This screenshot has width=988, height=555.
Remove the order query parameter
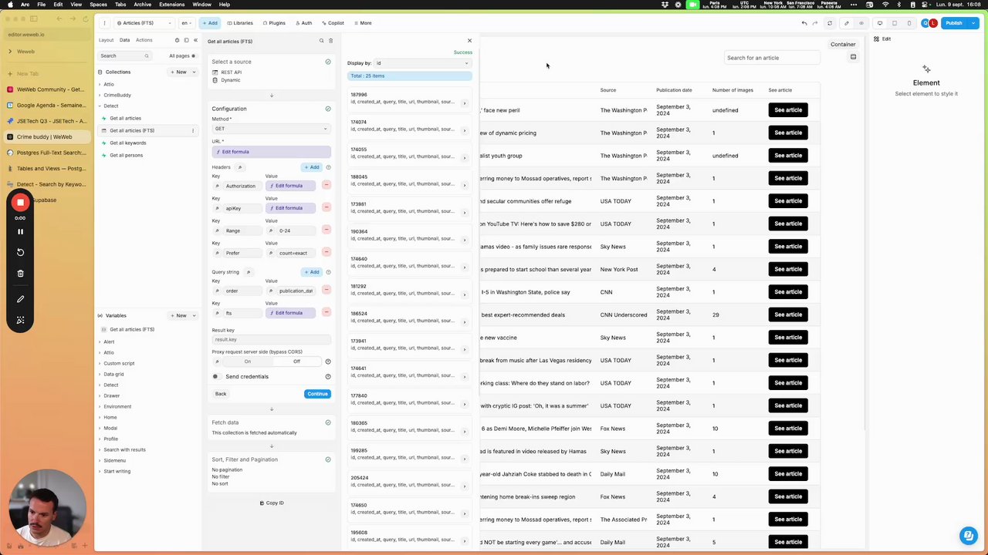(327, 291)
